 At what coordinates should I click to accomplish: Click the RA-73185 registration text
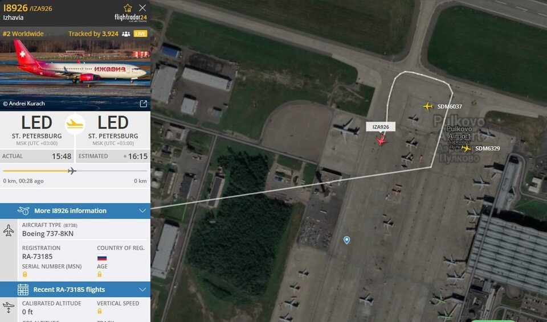[x=38, y=257]
